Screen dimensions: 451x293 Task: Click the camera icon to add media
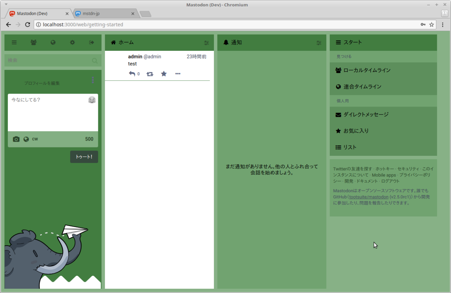[x=16, y=139]
